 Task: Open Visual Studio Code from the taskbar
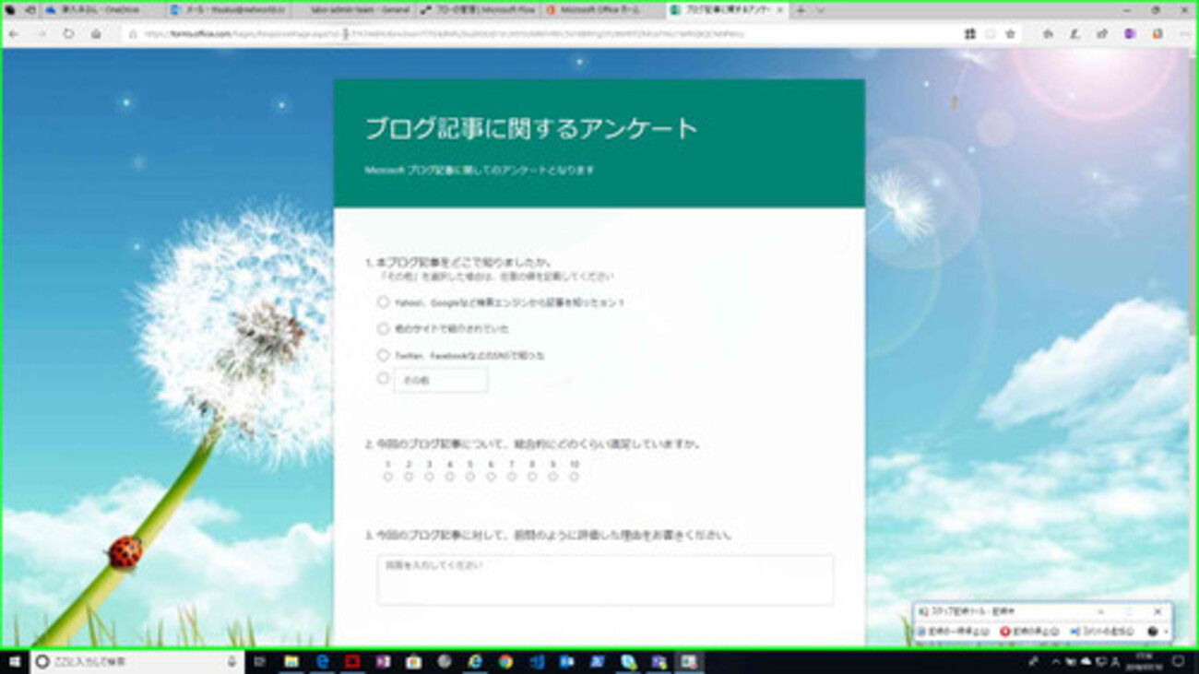tap(537, 662)
